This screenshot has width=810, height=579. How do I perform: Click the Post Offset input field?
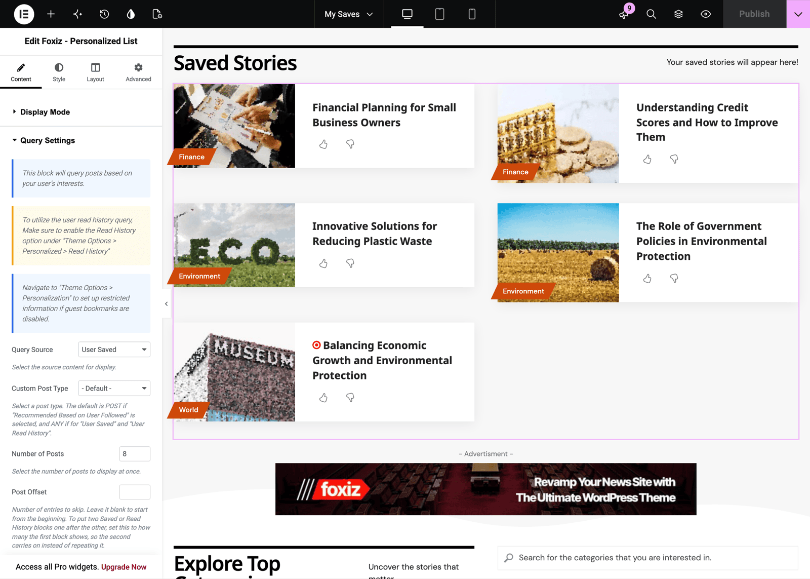(x=135, y=492)
